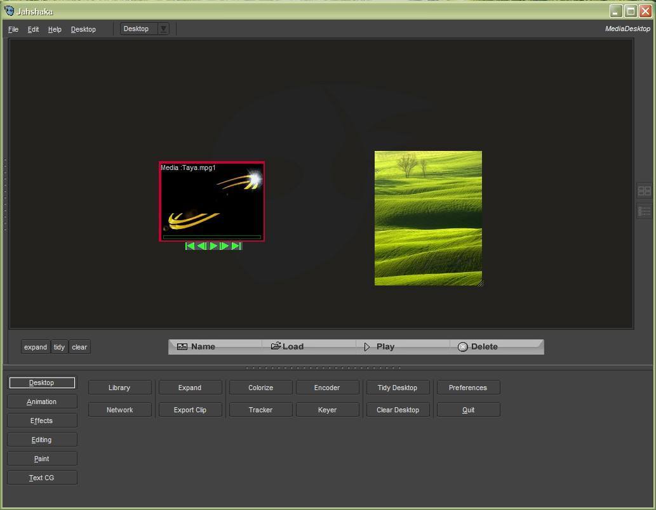Click the horizontal dotted splitter handle
Viewport: 656px width, 510px height.
point(323,368)
